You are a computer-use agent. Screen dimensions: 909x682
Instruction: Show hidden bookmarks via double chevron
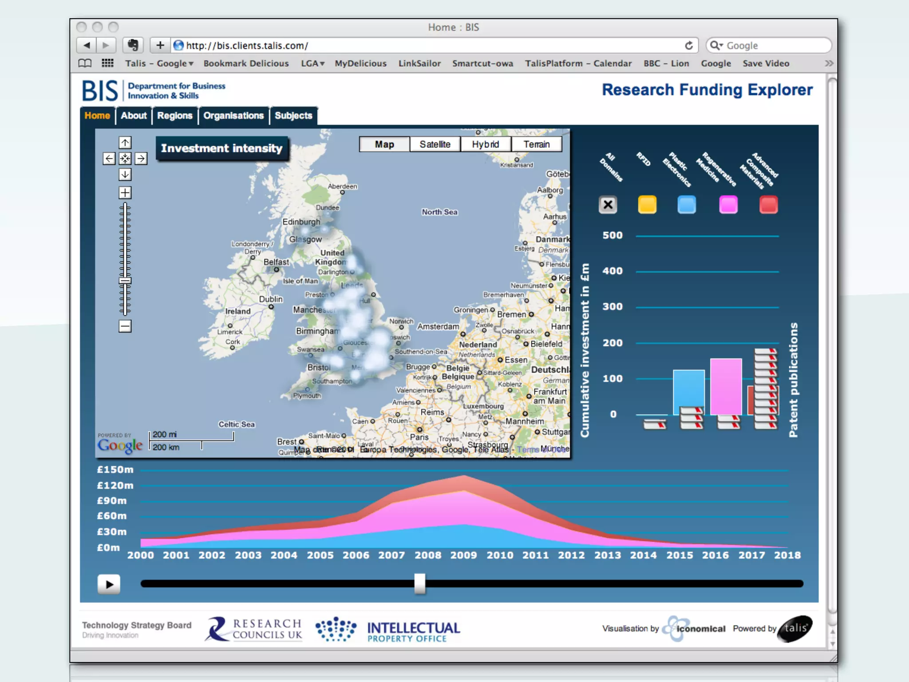tap(829, 63)
